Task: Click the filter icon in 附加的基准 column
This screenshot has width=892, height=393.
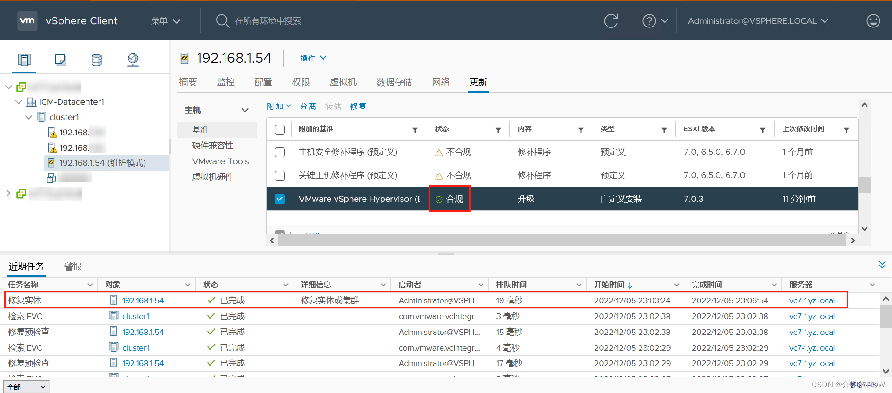Action: click(415, 130)
